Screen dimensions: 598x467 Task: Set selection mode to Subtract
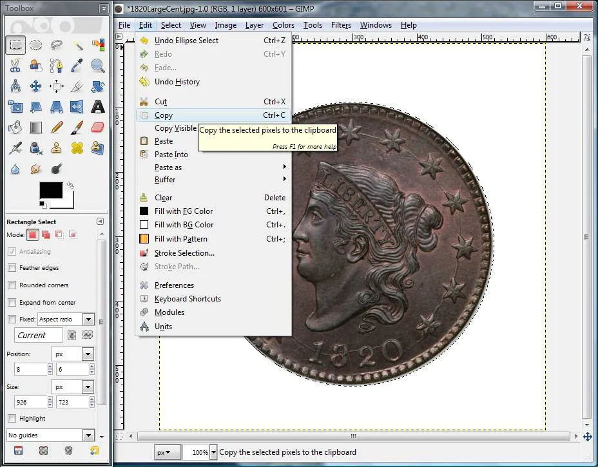(59, 235)
